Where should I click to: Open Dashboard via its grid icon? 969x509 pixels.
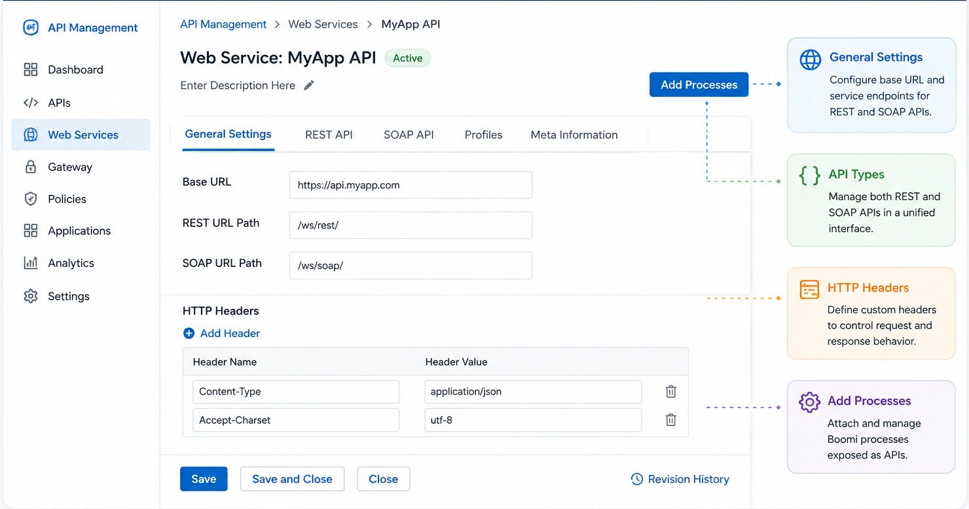click(31, 70)
